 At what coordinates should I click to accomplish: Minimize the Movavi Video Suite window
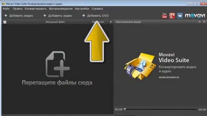(190, 4)
